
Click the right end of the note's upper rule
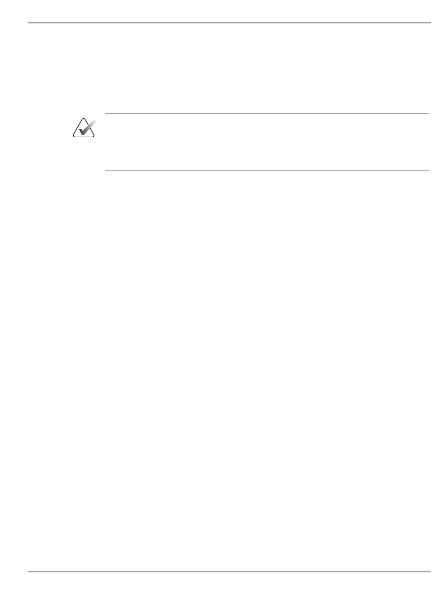[428, 113]
